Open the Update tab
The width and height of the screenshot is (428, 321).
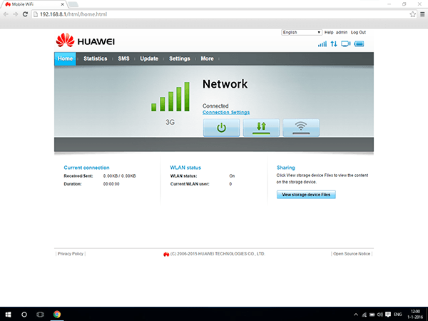click(x=149, y=58)
